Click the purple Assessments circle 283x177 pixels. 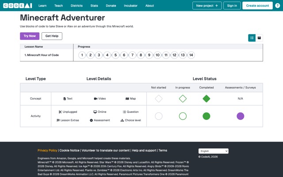point(241,116)
